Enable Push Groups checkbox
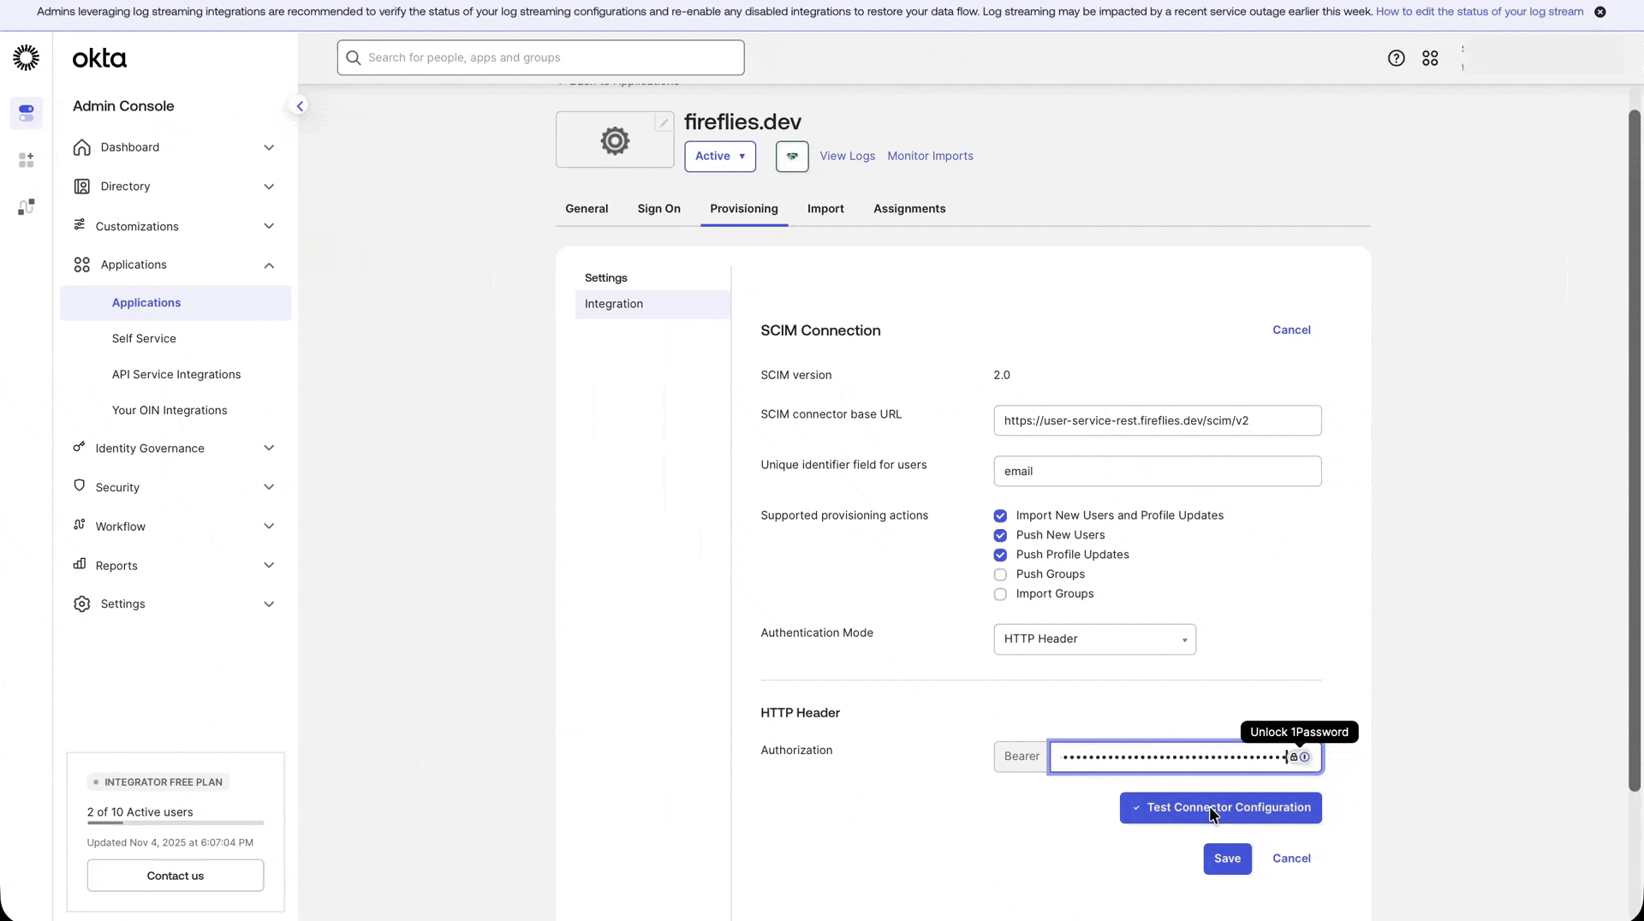This screenshot has height=921, width=1644. pyautogui.click(x=999, y=575)
